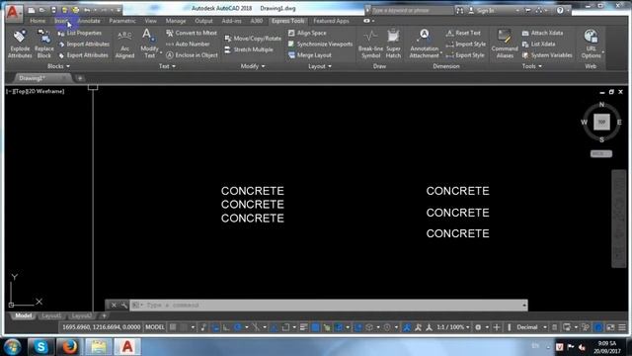632x356 pixels.
Task: Expand the Tools panel dropdown
Action: coord(531,66)
